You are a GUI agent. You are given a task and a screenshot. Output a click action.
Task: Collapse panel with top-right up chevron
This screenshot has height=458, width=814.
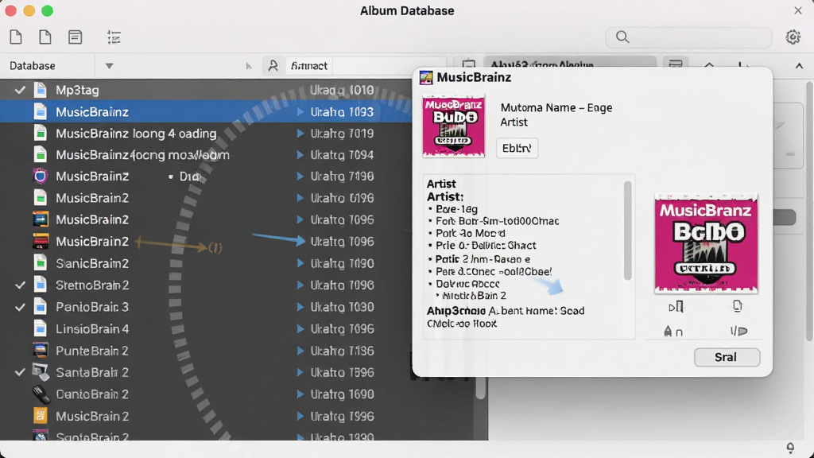[799, 66]
